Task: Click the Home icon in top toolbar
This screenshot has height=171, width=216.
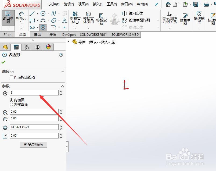Action: pos(168,4)
